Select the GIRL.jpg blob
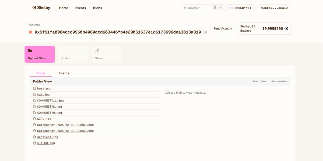Image resolution: width=323 pixels, height=161 pixels. click(x=44, y=119)
